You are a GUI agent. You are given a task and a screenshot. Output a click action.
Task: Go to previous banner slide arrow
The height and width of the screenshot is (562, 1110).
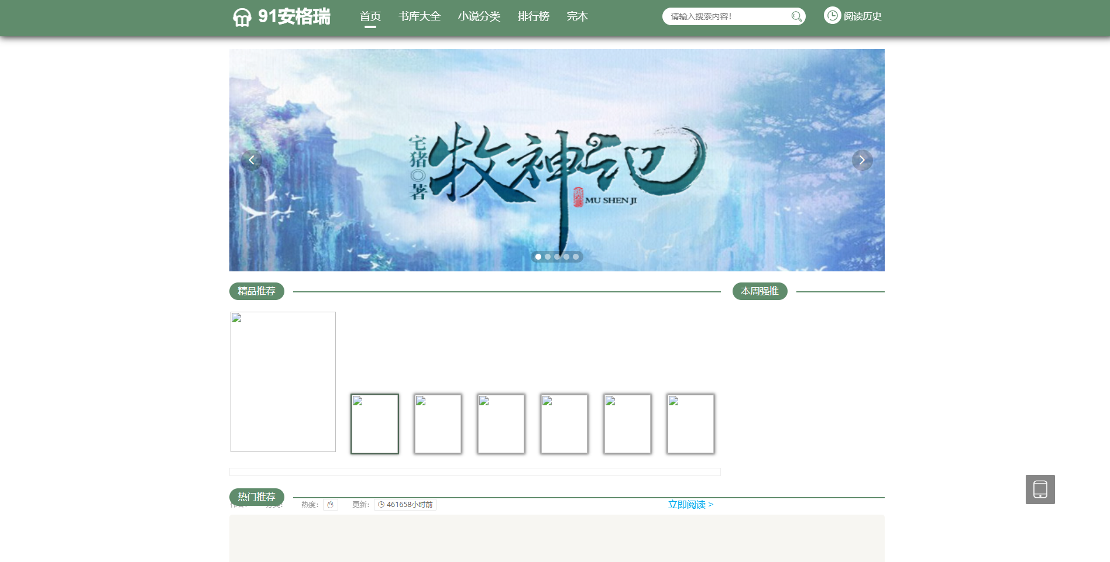coord(252,160)
